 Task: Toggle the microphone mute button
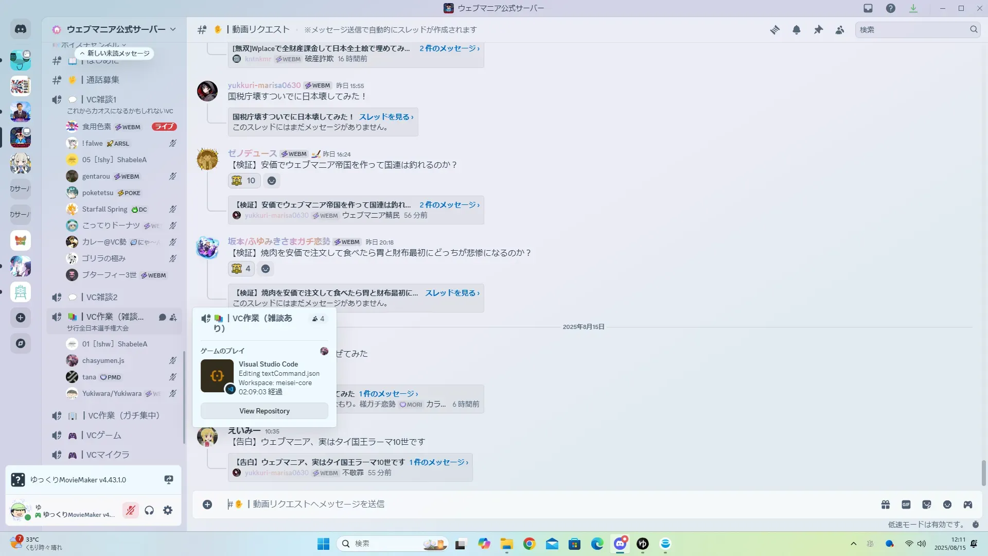point(131,510)
